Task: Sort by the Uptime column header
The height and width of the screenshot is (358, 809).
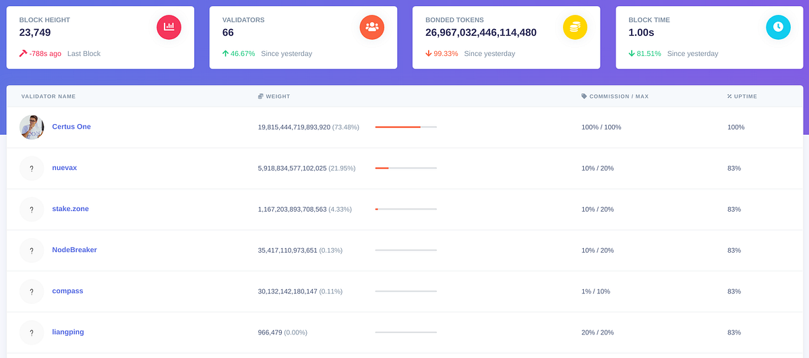Action: 742,96
